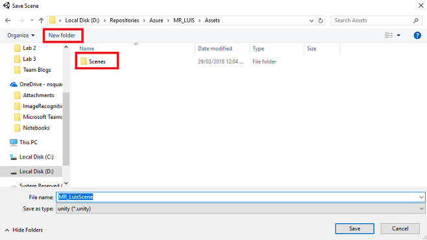The image size is (427, 240).
Task: Click the search magnifier icon
Action: (x=415, y=20)
